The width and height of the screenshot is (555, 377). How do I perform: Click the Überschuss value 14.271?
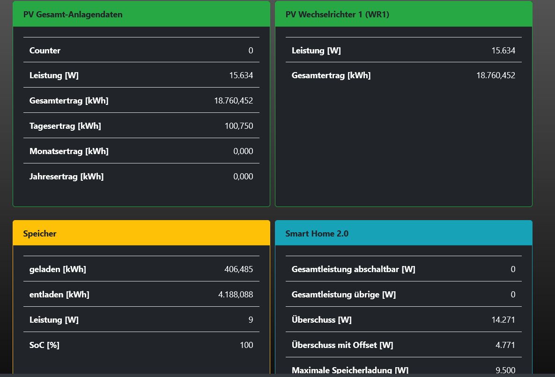coord(503,320)
